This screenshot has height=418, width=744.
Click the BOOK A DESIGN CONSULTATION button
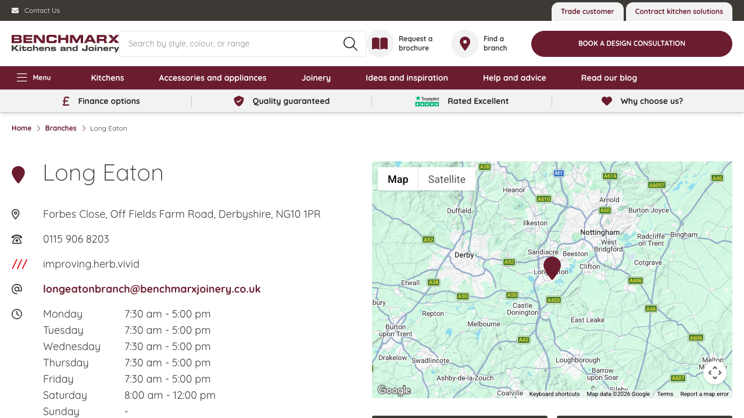coord(631,44)
